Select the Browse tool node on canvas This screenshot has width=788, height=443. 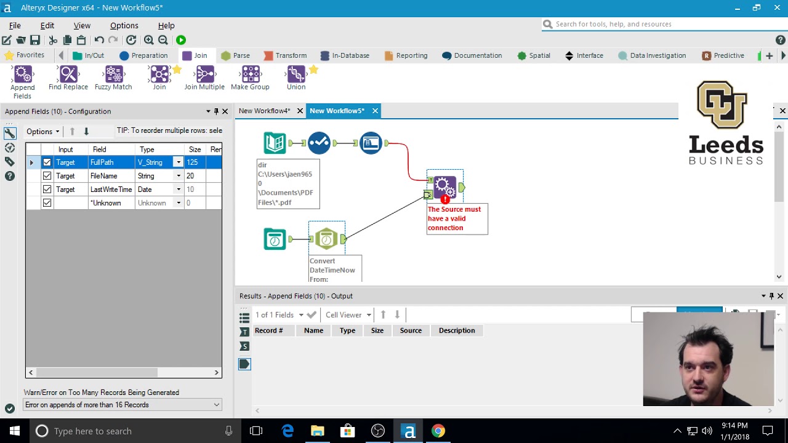pos(371,143)
